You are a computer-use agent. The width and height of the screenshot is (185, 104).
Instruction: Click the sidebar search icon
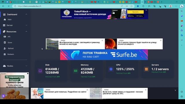click(x=182, y=11)
